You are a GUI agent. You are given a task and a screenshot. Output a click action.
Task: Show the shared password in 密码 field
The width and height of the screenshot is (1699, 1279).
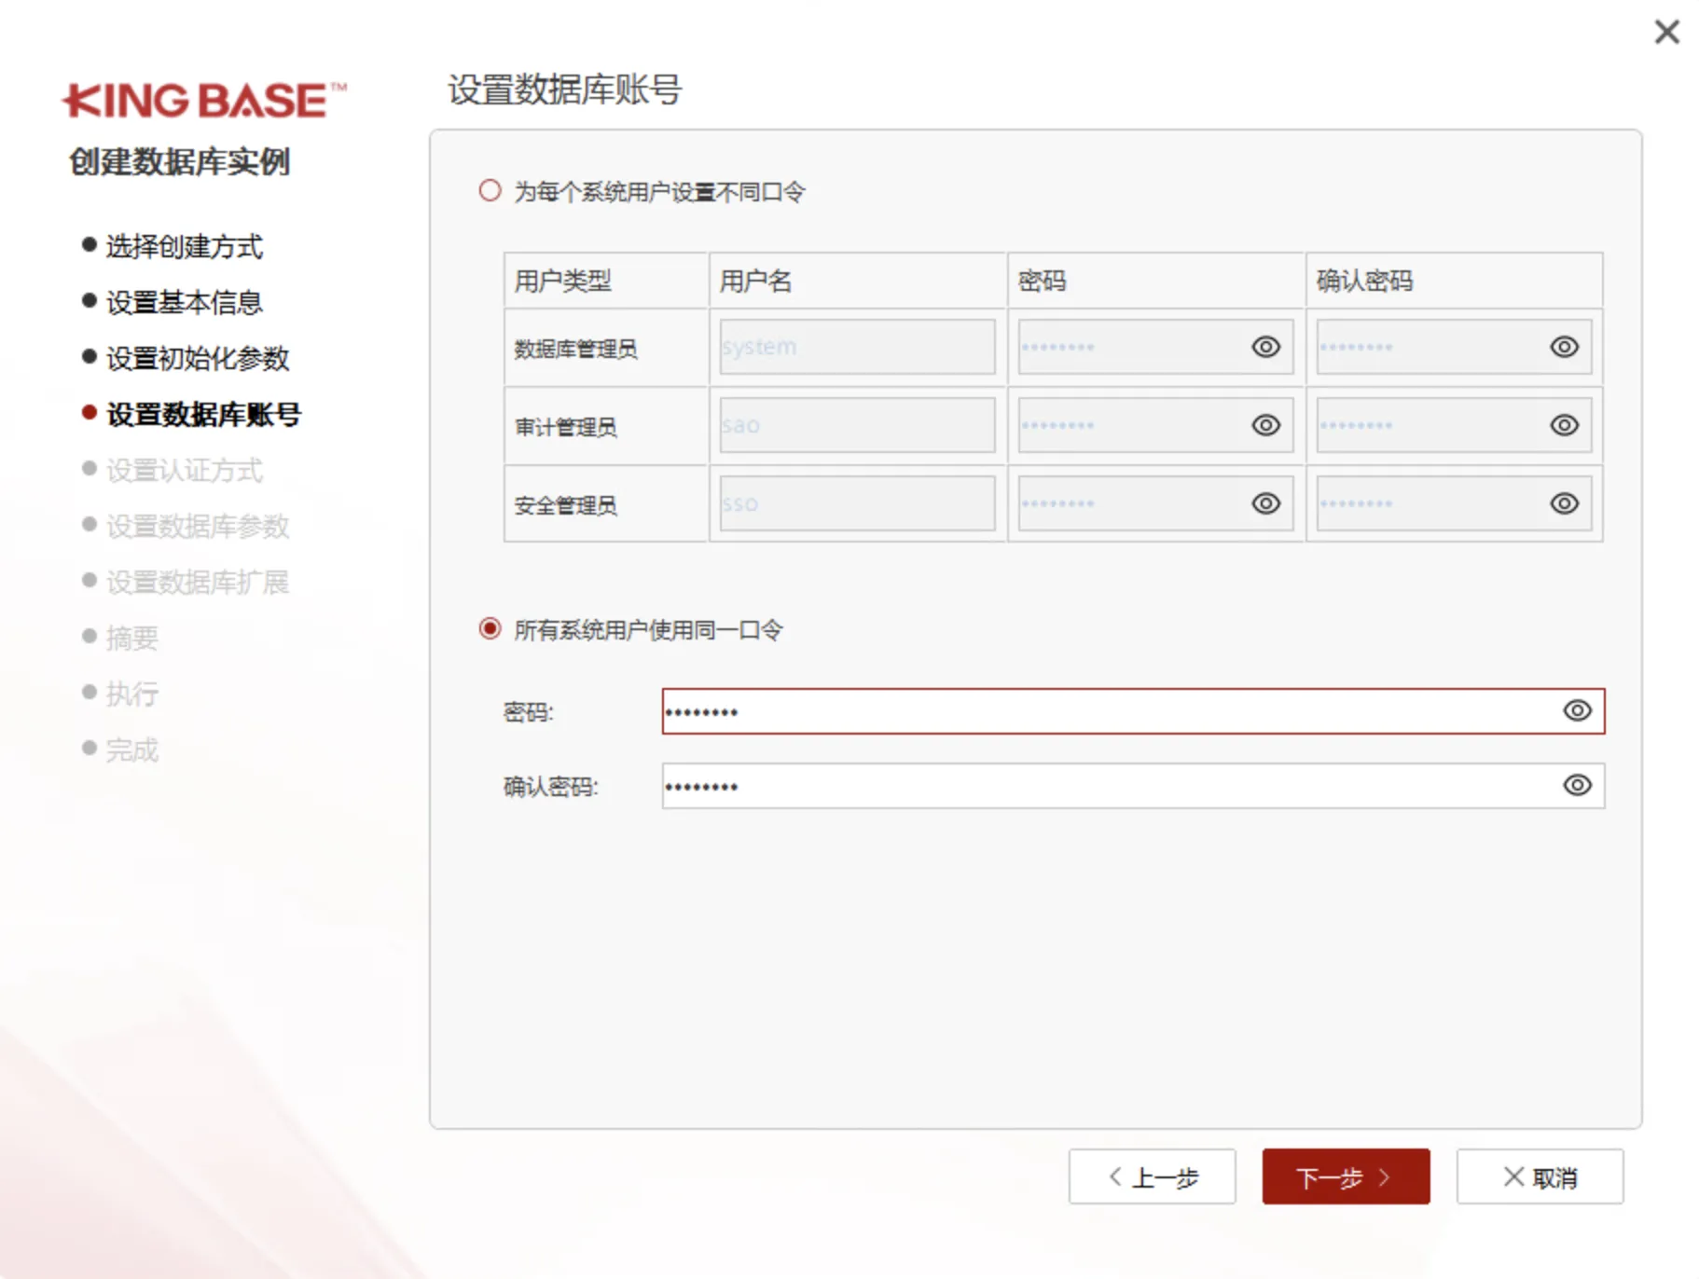tap(1576, 709)
